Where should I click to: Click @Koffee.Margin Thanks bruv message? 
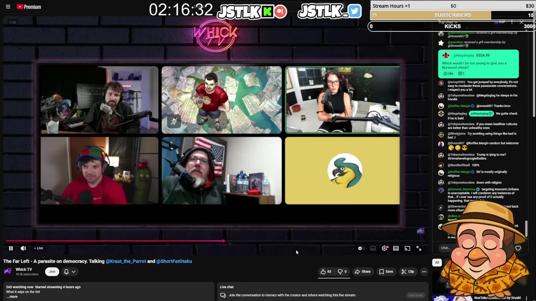click(479, 106)
